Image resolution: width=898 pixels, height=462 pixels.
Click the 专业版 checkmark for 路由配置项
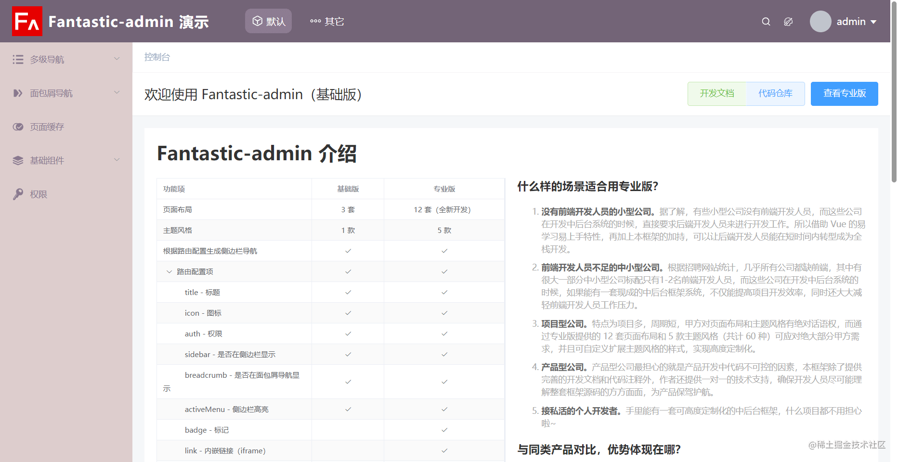[444, 271]
